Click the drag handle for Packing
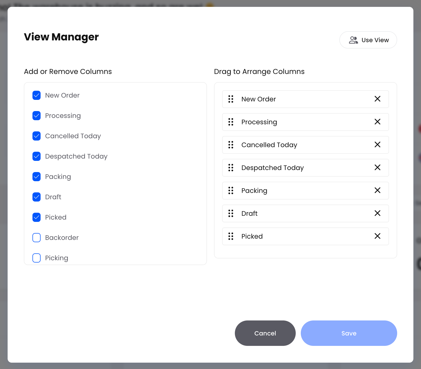 coord(231,191)
